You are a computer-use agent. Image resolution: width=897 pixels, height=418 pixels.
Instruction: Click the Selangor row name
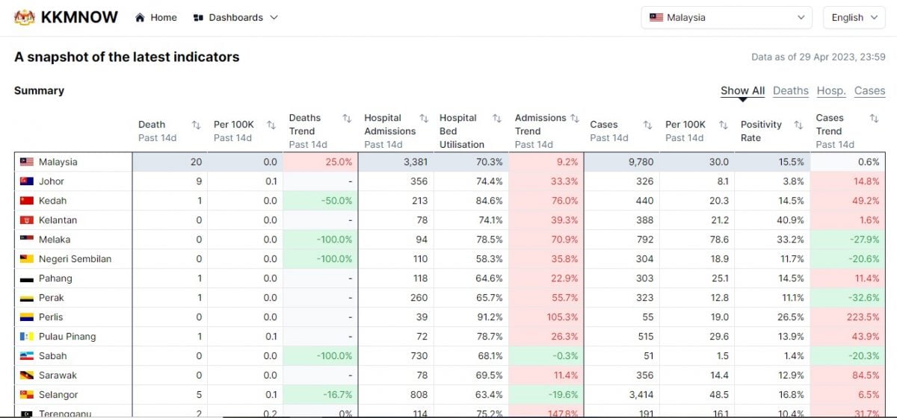(58, 395)
